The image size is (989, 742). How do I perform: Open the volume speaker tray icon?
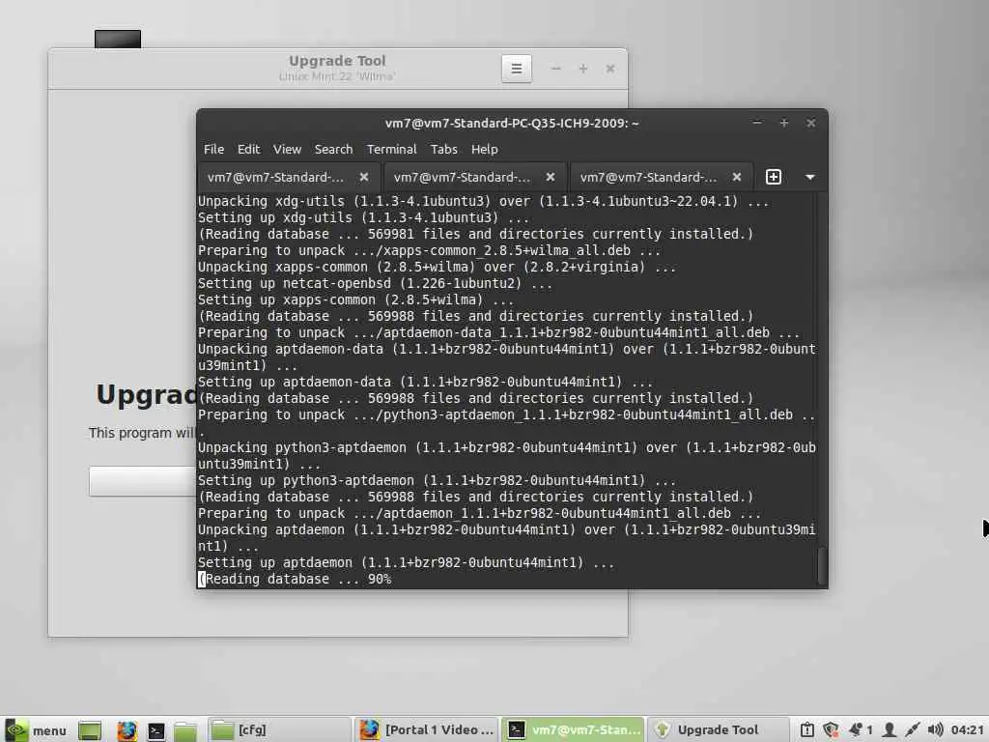(935, 730)
